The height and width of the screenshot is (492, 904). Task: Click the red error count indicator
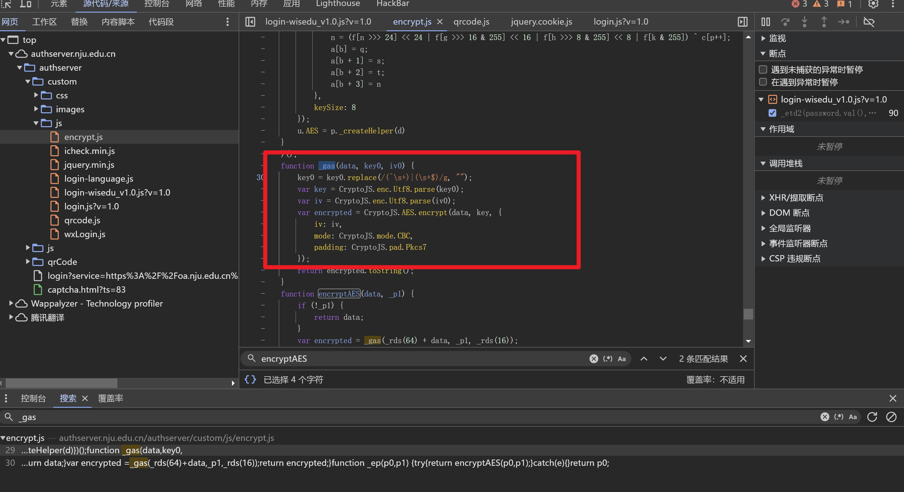pyautogui.click(x=799, y=4)
